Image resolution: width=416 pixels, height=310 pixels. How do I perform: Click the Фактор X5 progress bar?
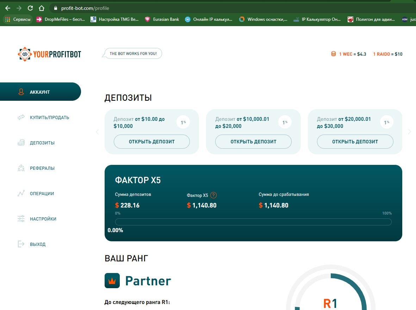253,222
